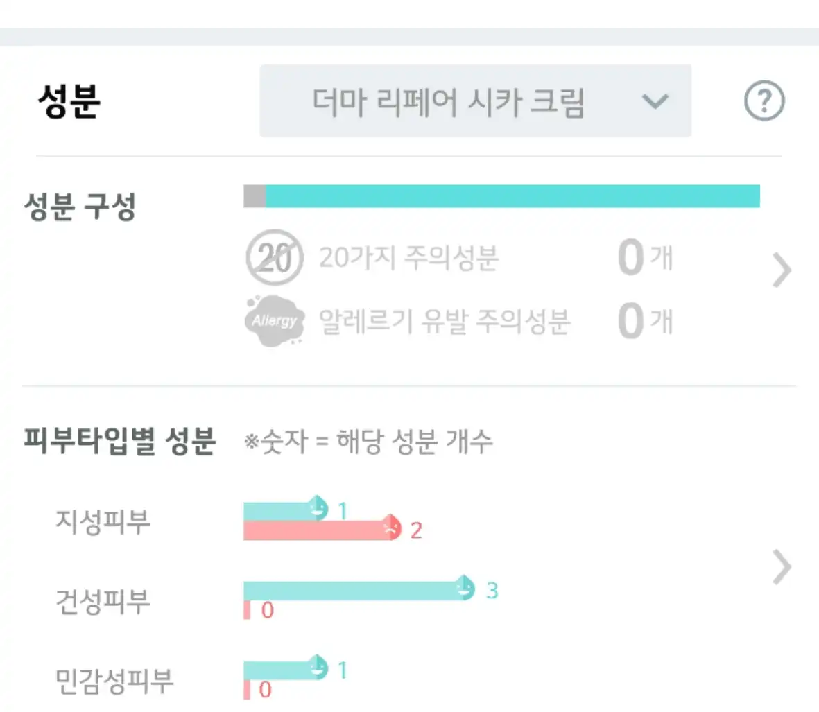Viewport: 819px width, 712px height.
Task: Open the 20가지 주의성분 row
Action: pos(408,258)
